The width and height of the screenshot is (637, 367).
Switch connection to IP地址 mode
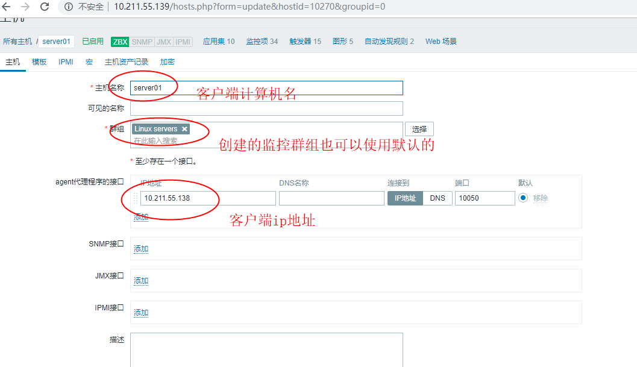405,198
